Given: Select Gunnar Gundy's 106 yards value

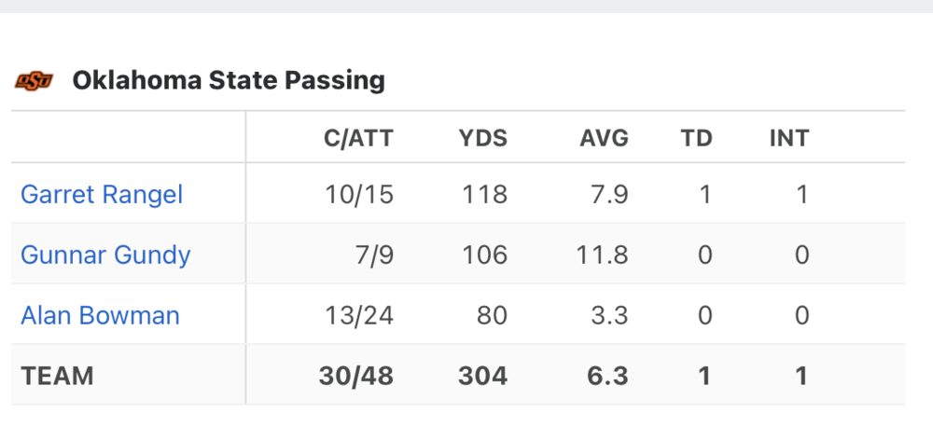Looking at the screenshot, I should [483, 255].
